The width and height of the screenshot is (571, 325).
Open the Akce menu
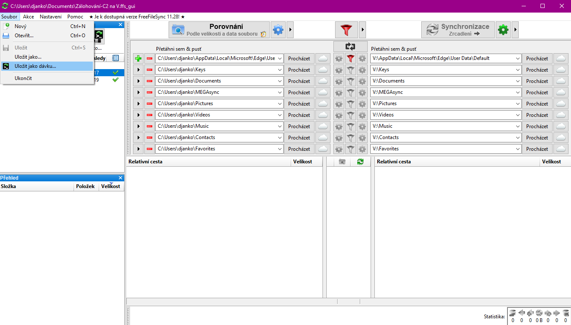coord(28,17)
